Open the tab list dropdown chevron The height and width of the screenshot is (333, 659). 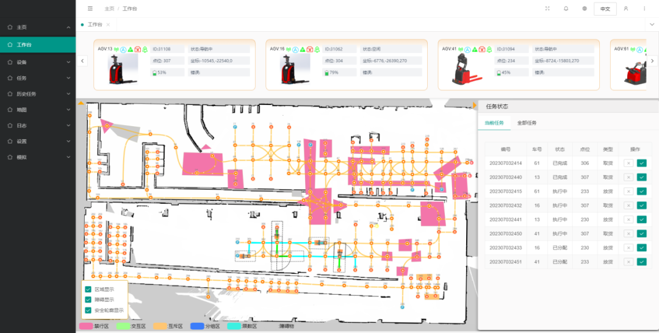(x=651, y=24)
